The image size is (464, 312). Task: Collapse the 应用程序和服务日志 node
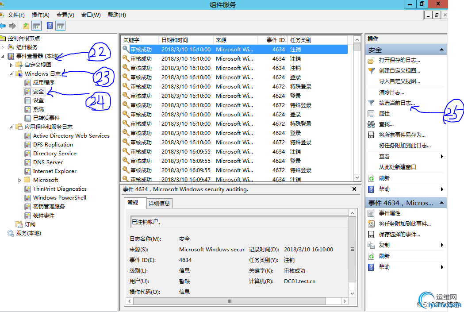pyautogui.click(x=11, y=127)
